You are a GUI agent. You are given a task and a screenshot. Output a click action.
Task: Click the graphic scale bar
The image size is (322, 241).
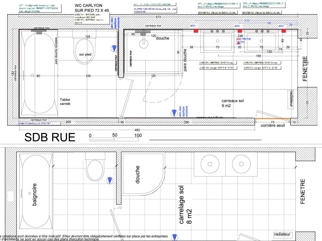tap(114, 139)
